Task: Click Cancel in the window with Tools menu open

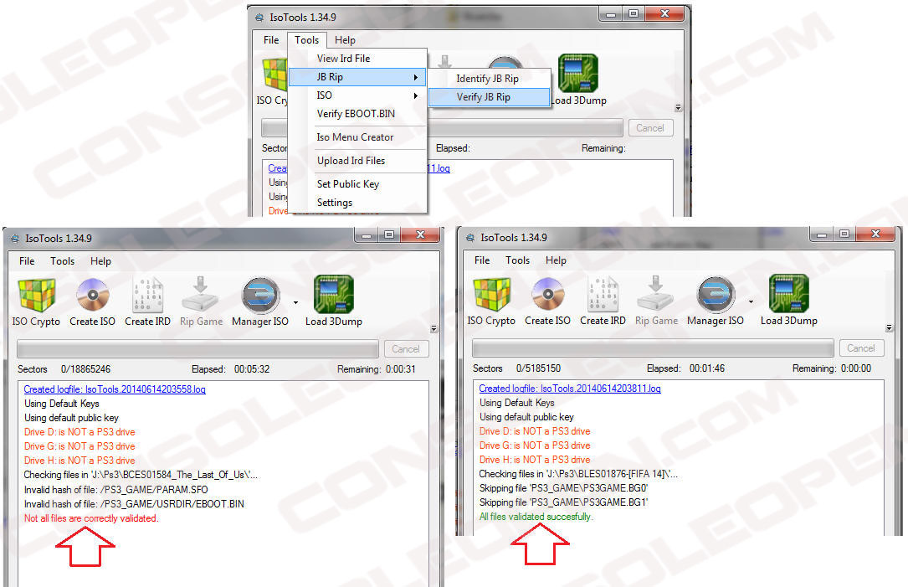Action: tap(649, 128)
